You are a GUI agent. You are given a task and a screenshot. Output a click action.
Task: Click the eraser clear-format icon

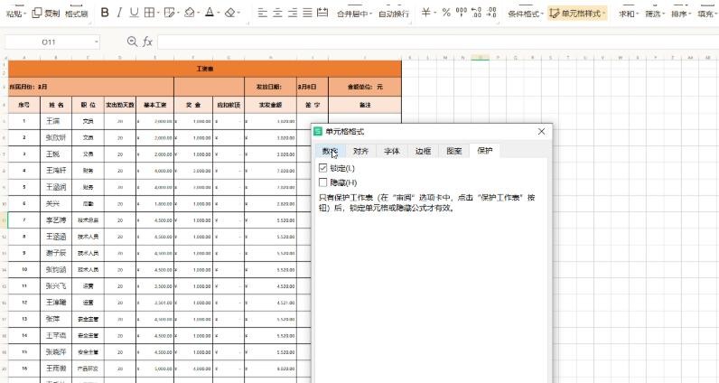click(230, 14)
